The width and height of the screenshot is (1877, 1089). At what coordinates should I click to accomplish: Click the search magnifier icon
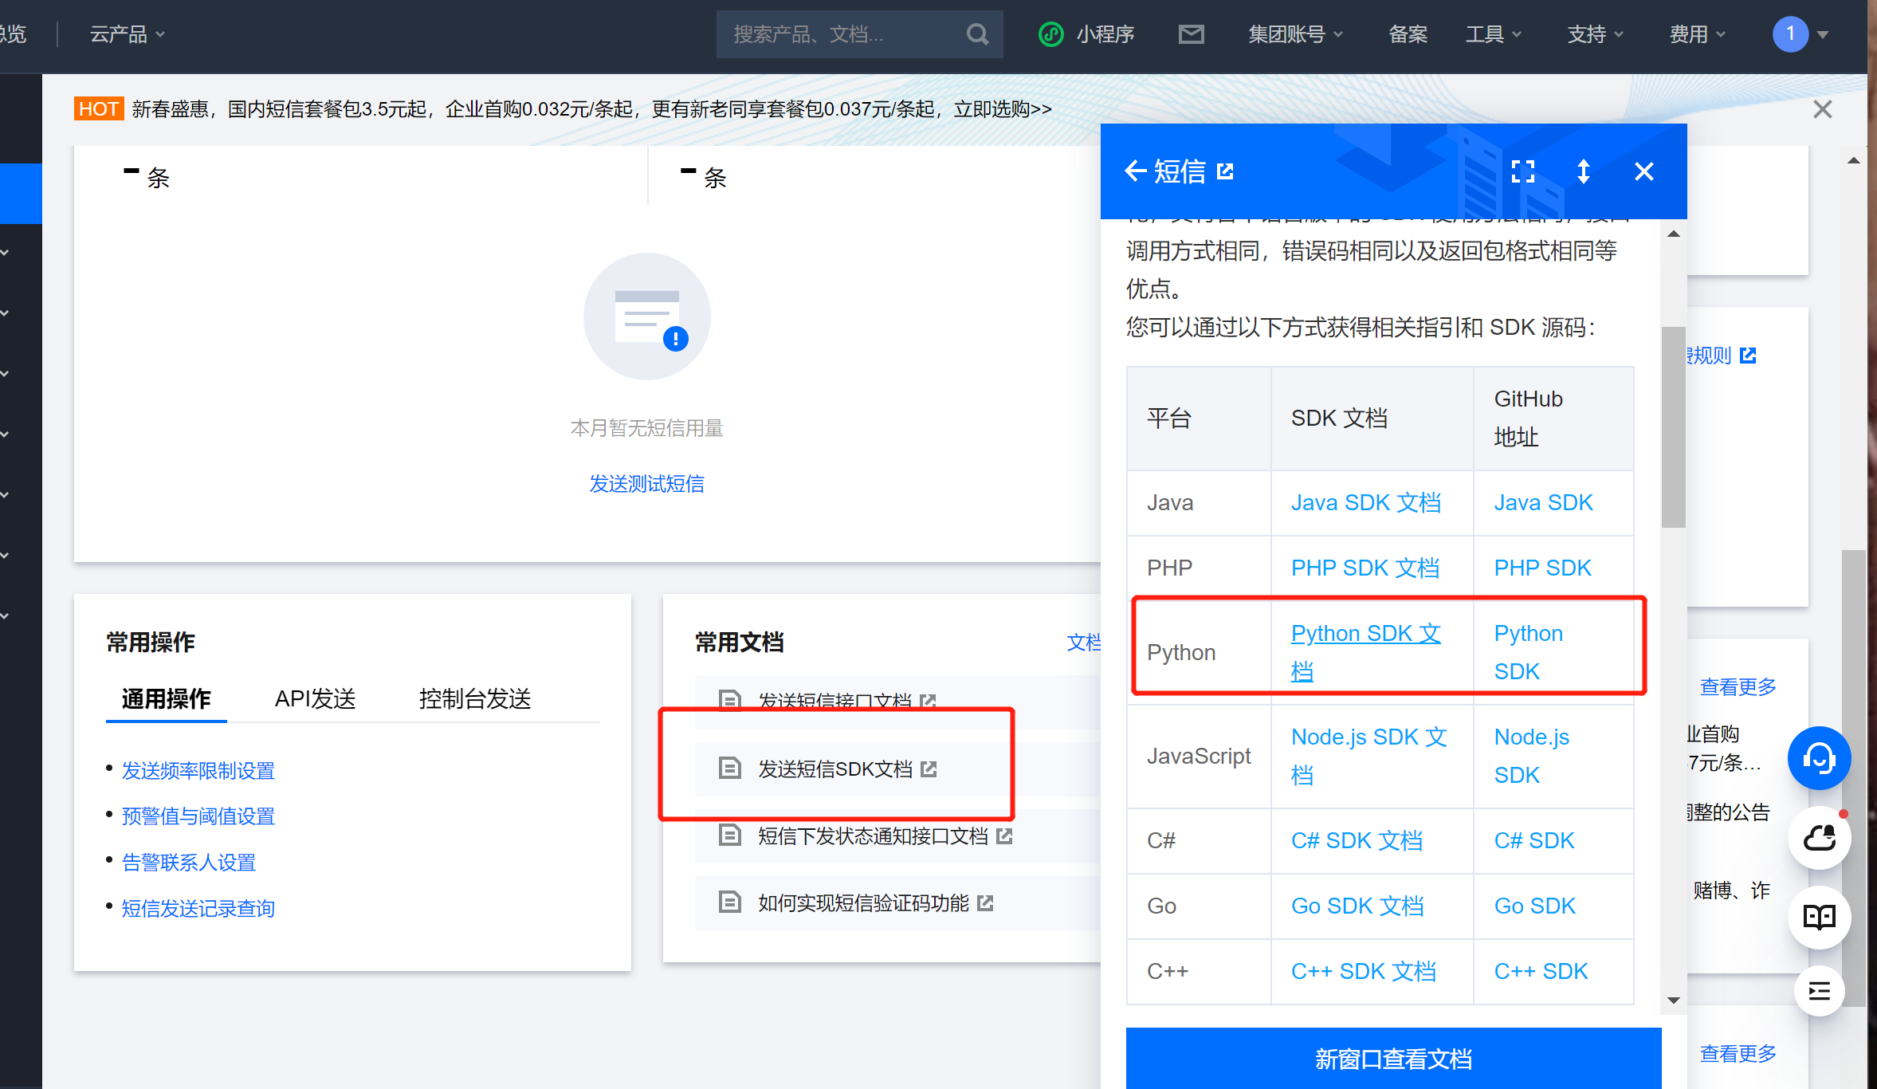[x=977, y=34]
